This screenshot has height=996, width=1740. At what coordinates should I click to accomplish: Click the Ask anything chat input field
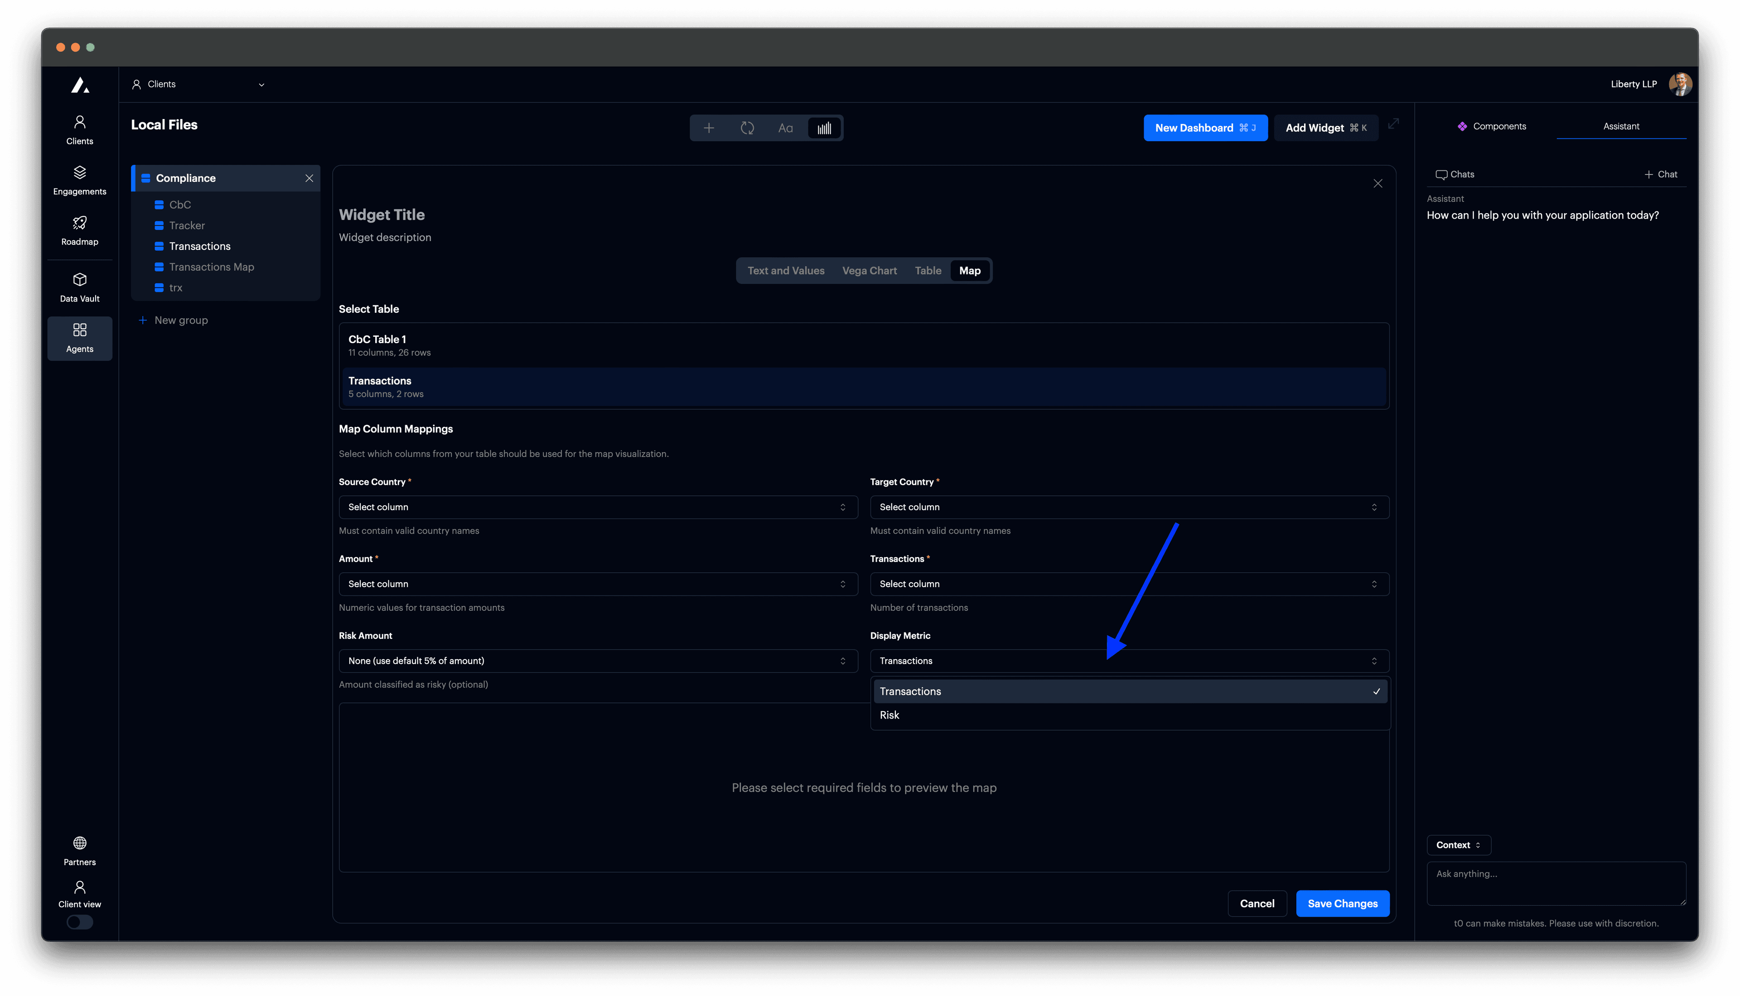coord(1555,882)
